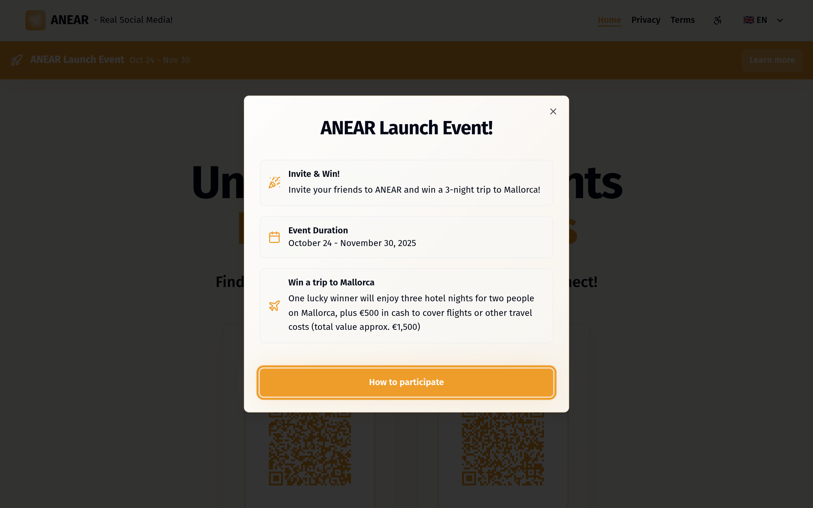Go to the Home nav link
Image resolution: width=813 pixels, height=508 pixels.
(x=609, y=20)
